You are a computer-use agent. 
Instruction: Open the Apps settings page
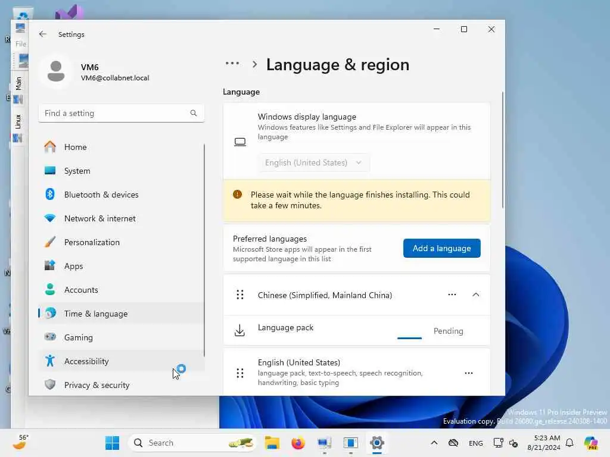click(122, 266)
